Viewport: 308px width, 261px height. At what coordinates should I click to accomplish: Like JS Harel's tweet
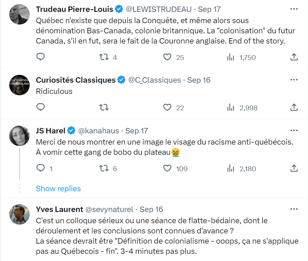167,168
